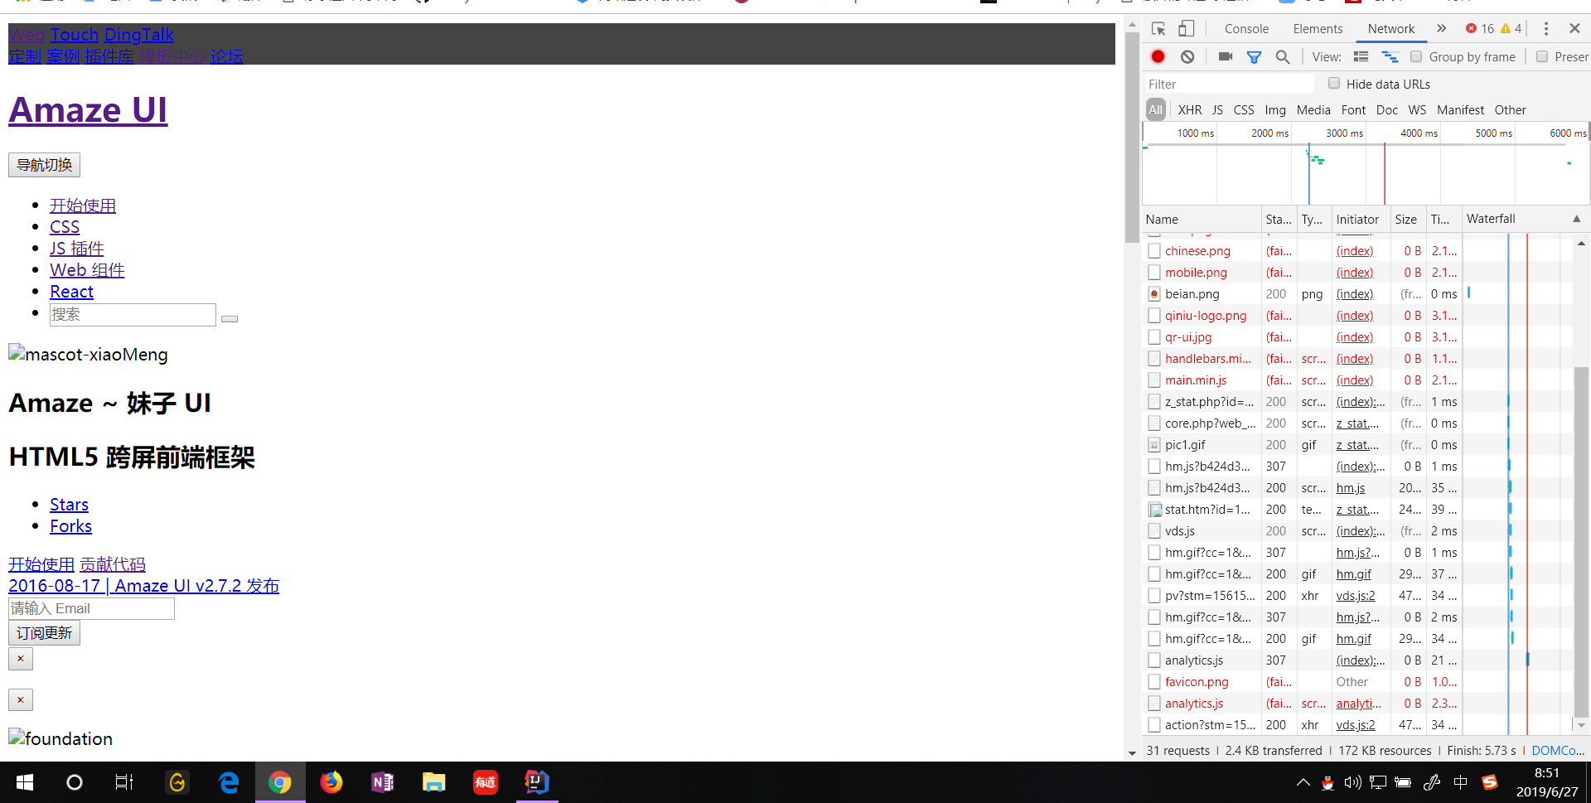Filter requests by Doc
Image resolution: width=1591 pixels, height=803 pixels.
[x=1387, y=110]
